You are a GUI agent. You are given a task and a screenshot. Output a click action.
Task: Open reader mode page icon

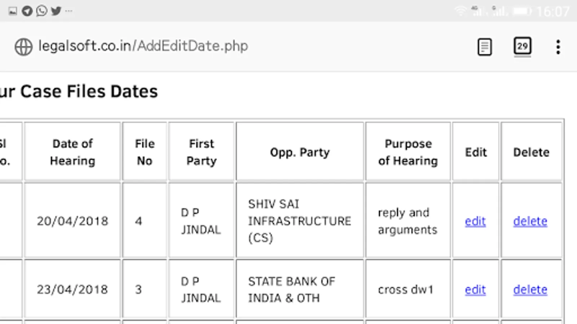tap(484, 47)
